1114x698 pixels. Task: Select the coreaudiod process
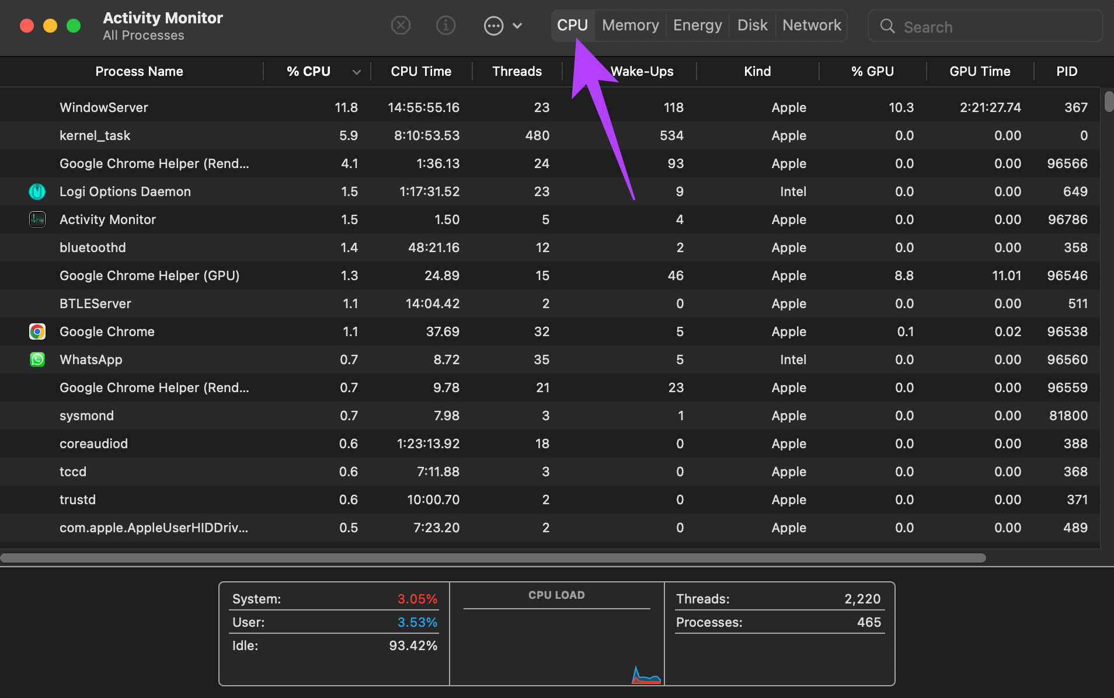click(93, 444)
